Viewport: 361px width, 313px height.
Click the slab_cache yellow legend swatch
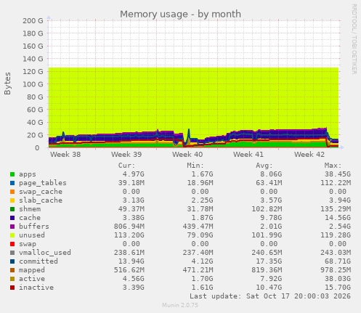[12, 200]
